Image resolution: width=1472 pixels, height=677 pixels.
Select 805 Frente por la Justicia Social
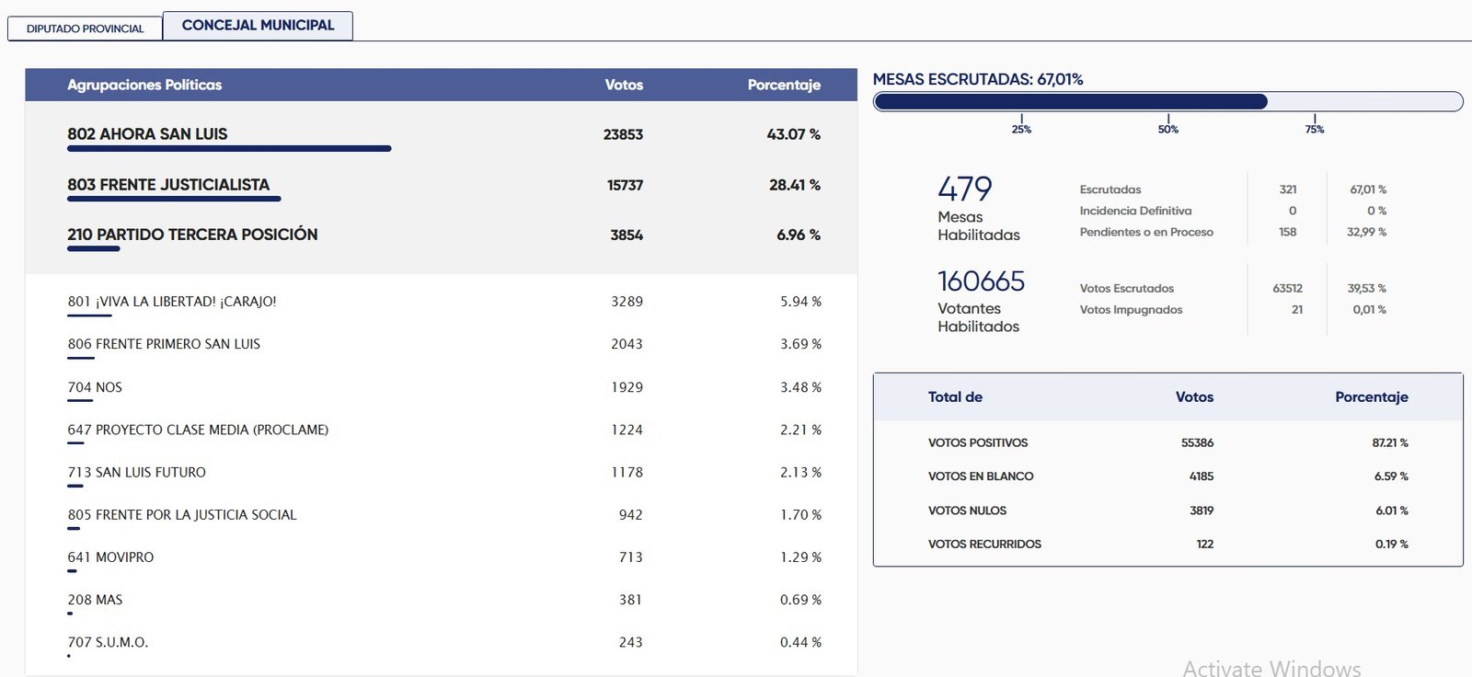click(182, 515)
